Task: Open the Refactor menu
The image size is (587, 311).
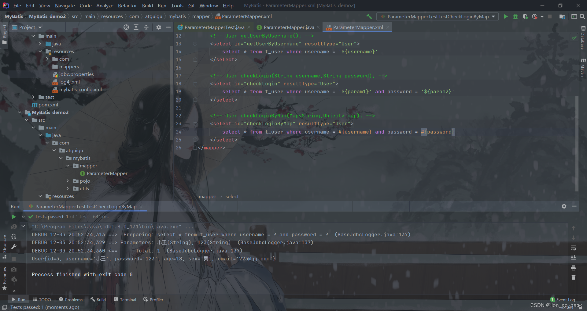Action: tap(127, 5)
